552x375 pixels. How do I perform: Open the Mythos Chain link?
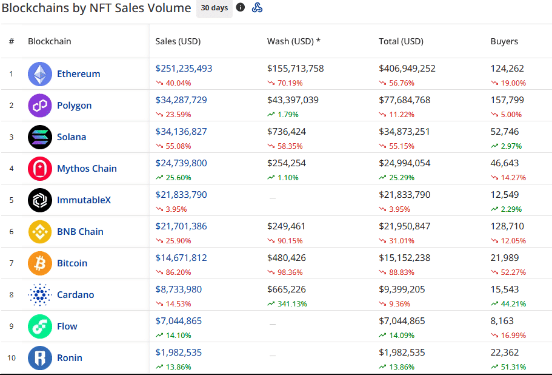(87, 169)
